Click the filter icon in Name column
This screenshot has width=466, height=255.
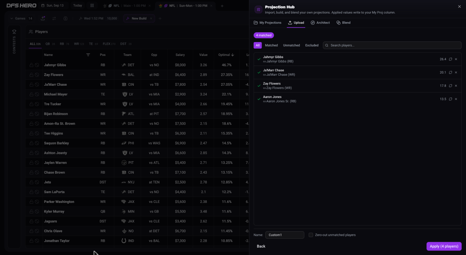(88, 55)
